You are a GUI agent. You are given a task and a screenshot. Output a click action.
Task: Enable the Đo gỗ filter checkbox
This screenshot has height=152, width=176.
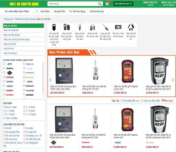(4, 128)
